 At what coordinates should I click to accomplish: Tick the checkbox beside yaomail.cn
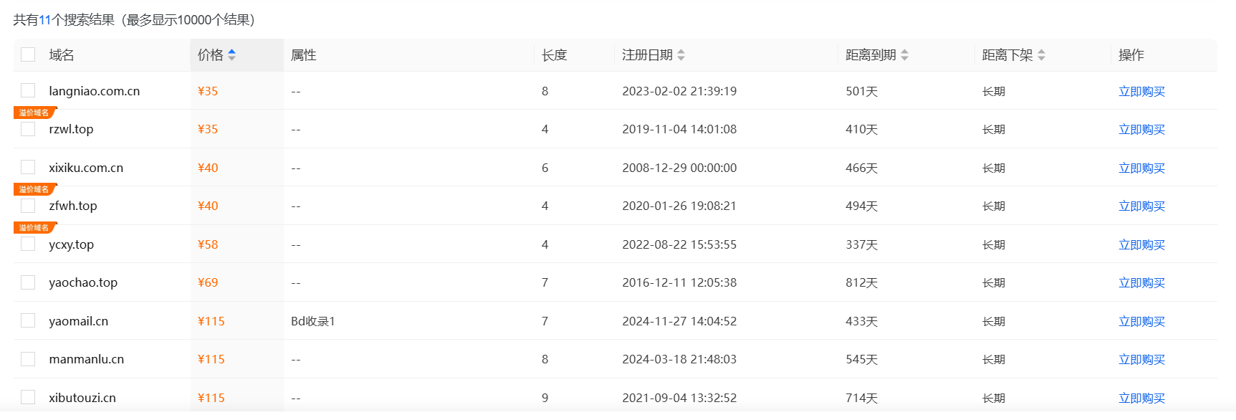tap(28, 320)
